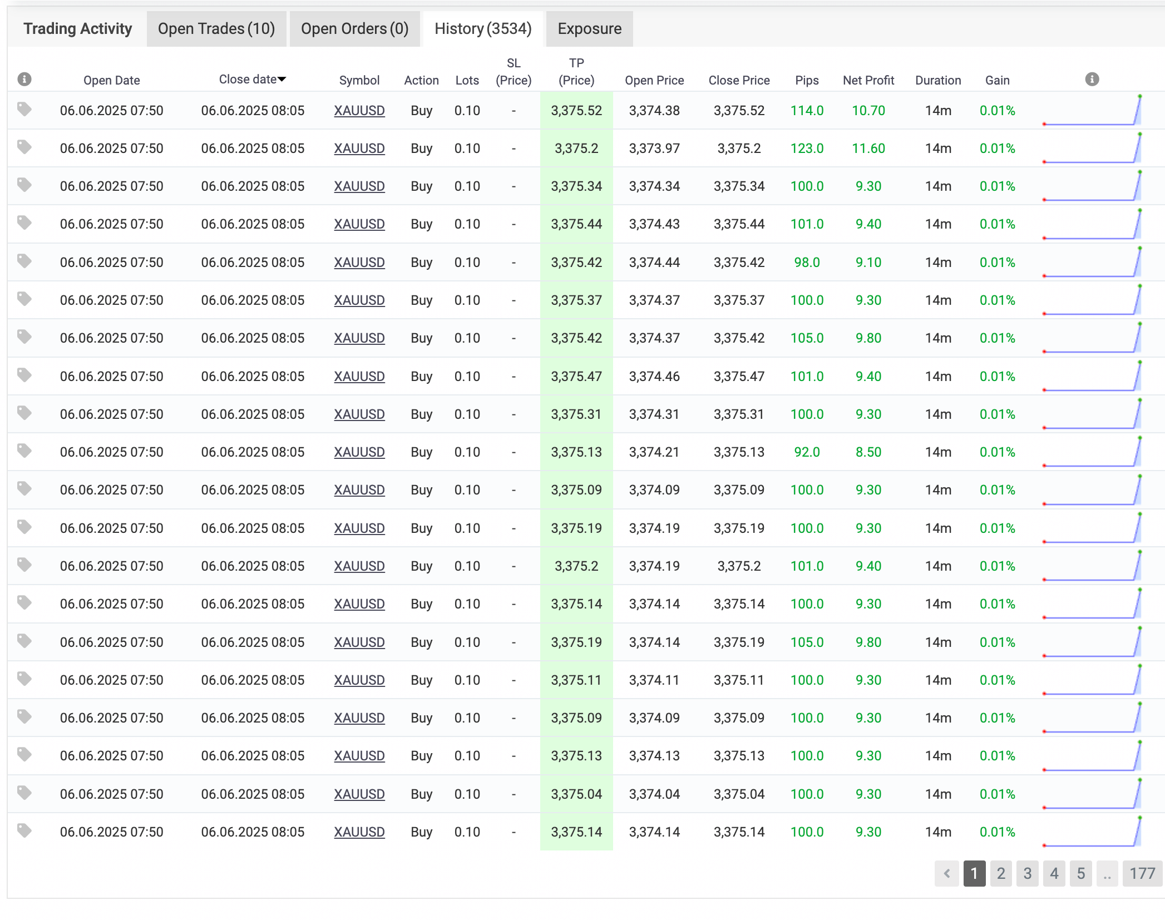Sort table by Pips column header

[807, 81]
